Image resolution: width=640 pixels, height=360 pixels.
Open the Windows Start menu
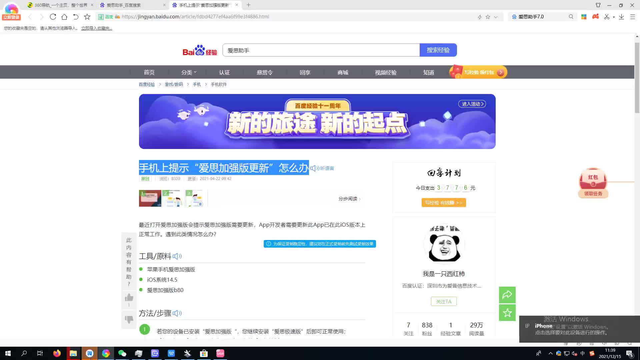point(8,353)
